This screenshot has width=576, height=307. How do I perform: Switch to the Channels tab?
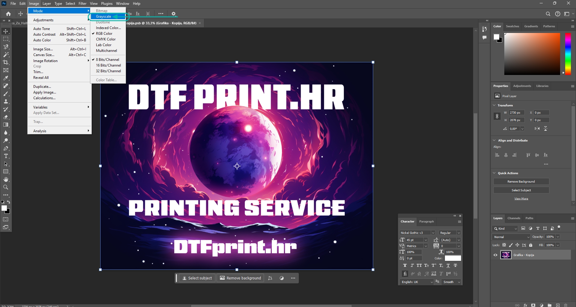click(x=514, y=218)
